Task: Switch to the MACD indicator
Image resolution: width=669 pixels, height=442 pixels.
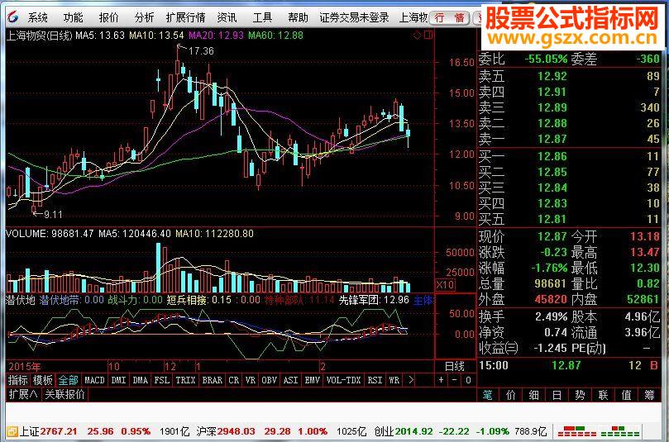Action: [94, 380]
